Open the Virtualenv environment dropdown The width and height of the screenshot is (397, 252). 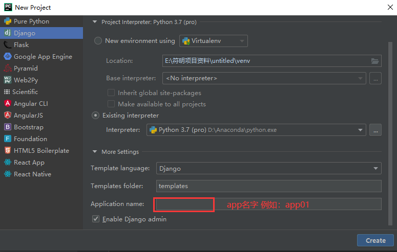click(214, 41)
